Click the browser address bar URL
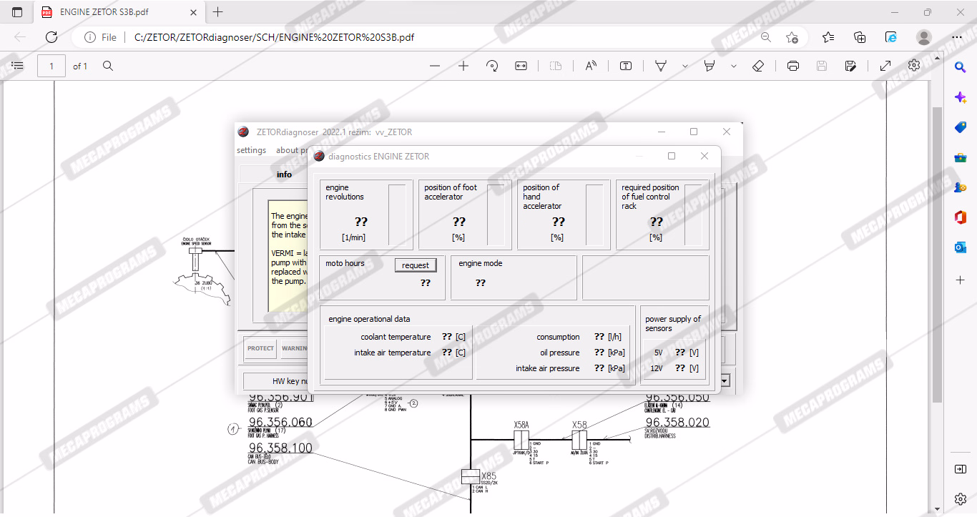 pyautogui.click(x=274, y=37)
